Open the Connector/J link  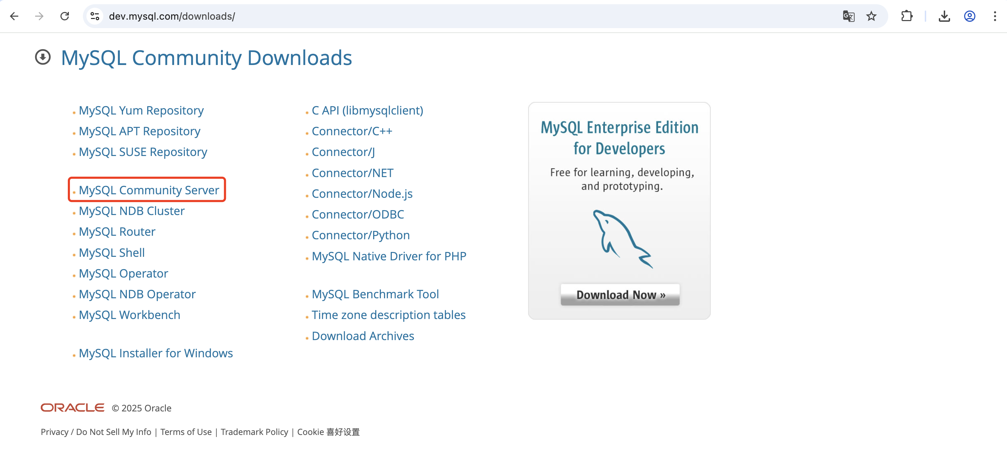343,152
